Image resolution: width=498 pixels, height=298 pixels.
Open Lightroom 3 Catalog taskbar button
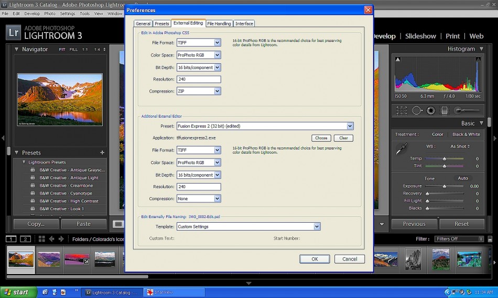point(112,292)
